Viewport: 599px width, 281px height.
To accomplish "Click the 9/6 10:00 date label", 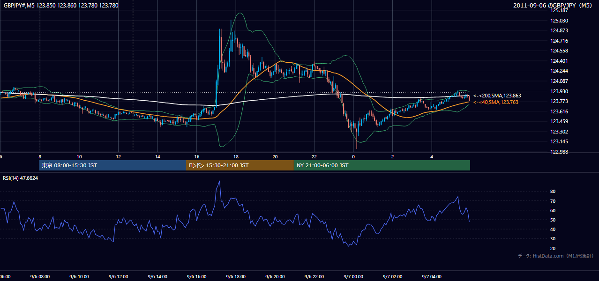I will click(x=79, y=277).
